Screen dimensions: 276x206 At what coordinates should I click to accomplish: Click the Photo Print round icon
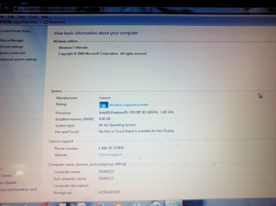45,22
